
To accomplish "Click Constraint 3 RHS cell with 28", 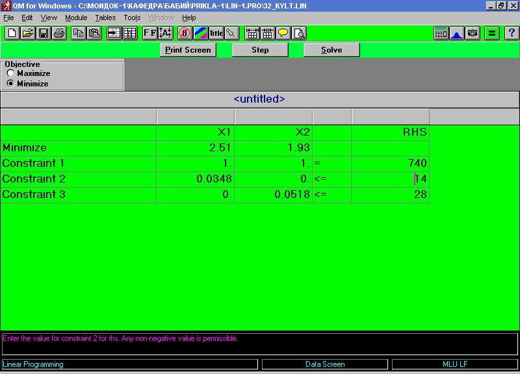I will click(x=390, y=195).
